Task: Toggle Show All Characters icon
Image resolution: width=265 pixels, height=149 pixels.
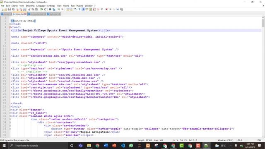Action: tap(79, 9)
